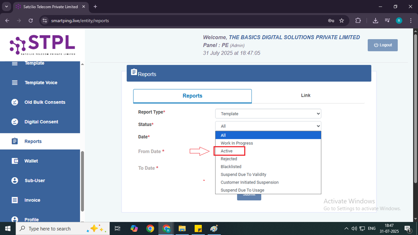Open the Digital Consent menu item
This screenshot has height=235, width=418.
(40, 122)
